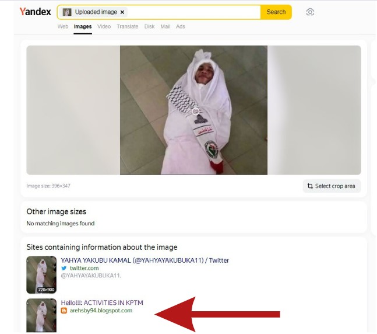Open the YAHYA YAKUBU KAMAL Twitter result
377x334 pixels.
[145, 260]
